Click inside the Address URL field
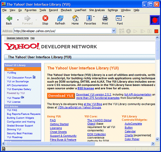Viewport: 161px width, 152px height. [x=63, y=31]
